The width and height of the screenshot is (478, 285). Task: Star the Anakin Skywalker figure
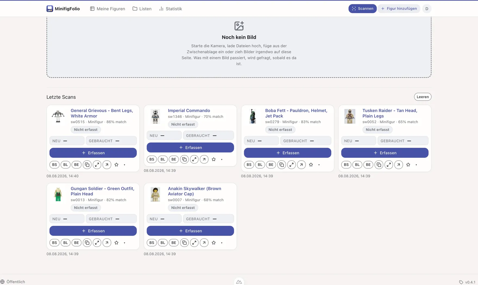[x=214, y=243]
